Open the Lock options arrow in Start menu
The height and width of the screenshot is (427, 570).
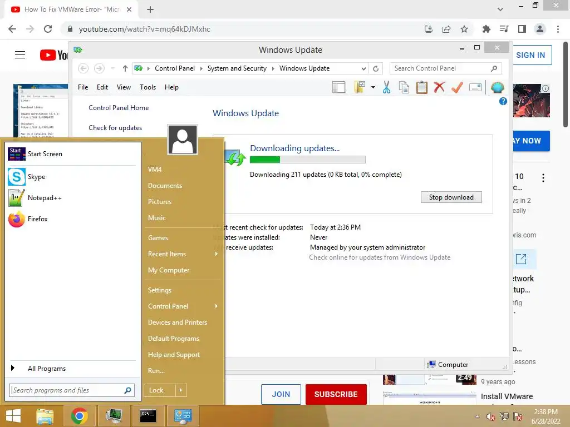coord(181,390)
